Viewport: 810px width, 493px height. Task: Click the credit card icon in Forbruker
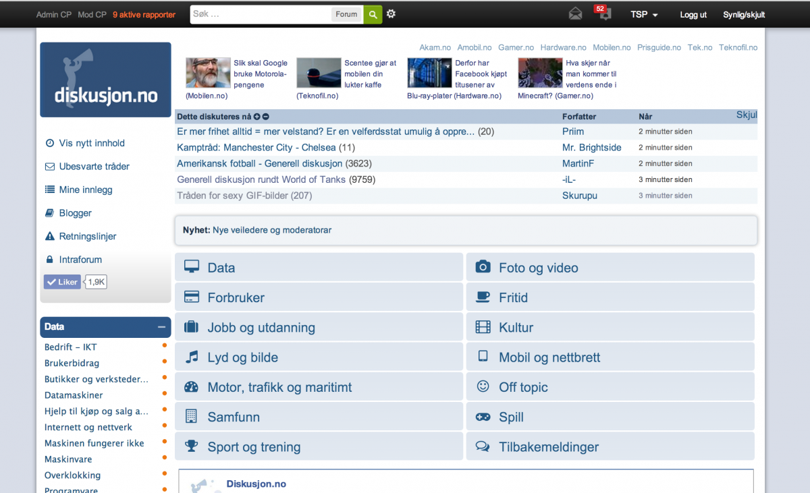(192, 297)
